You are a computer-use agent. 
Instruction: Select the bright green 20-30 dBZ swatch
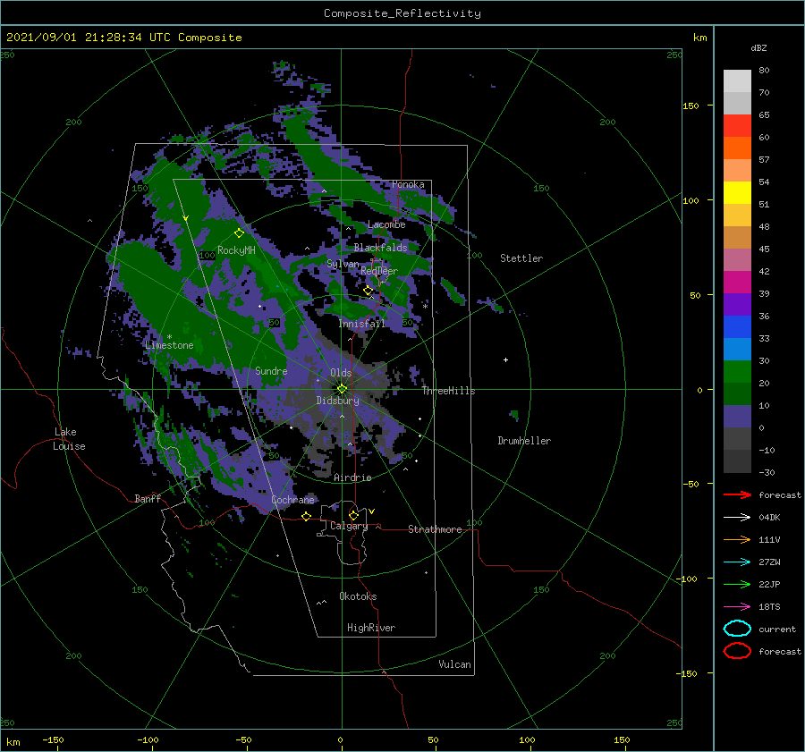tap(737, 372)
